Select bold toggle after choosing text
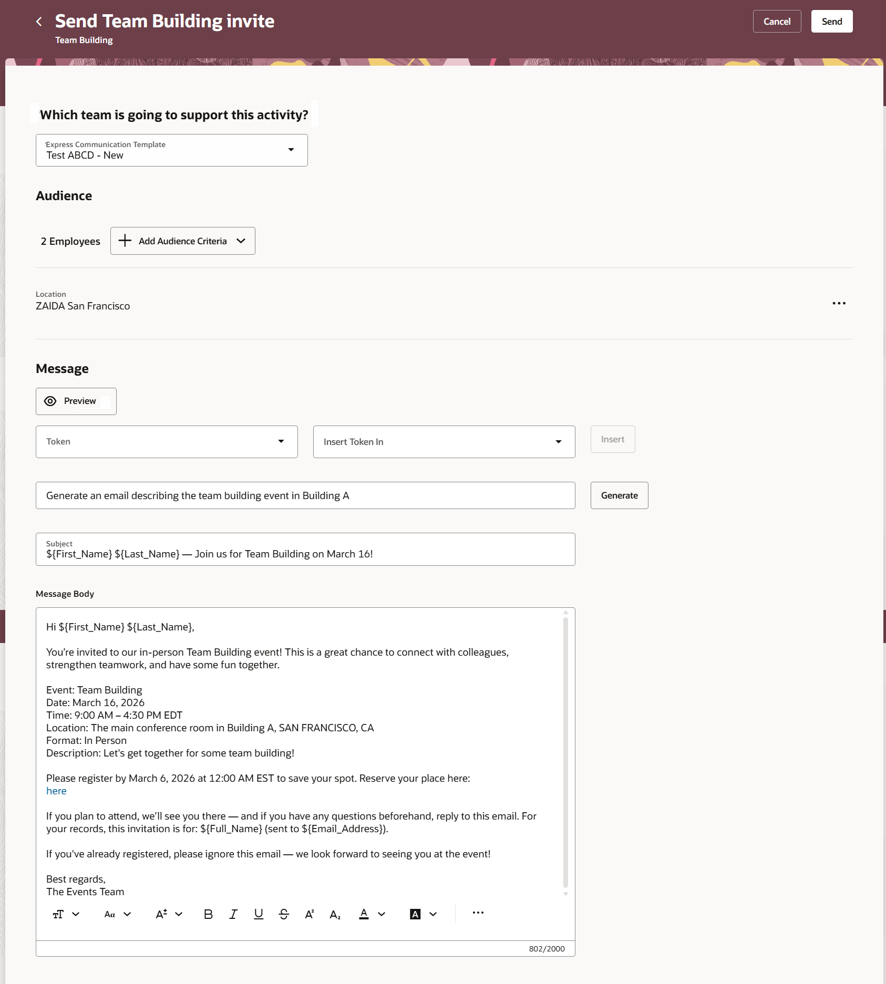The height and width of the screenshot is (984, 886). click(208, 914)
